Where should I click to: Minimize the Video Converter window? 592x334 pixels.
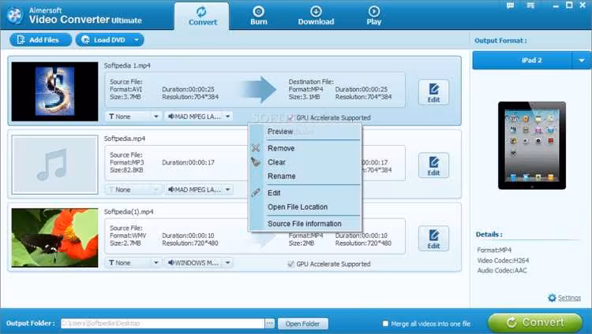556,6
